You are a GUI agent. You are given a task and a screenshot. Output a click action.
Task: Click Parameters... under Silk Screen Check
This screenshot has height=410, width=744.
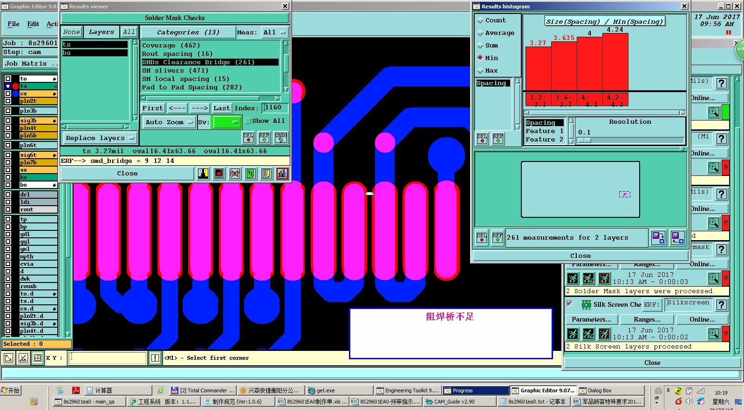tap(592, 320)
